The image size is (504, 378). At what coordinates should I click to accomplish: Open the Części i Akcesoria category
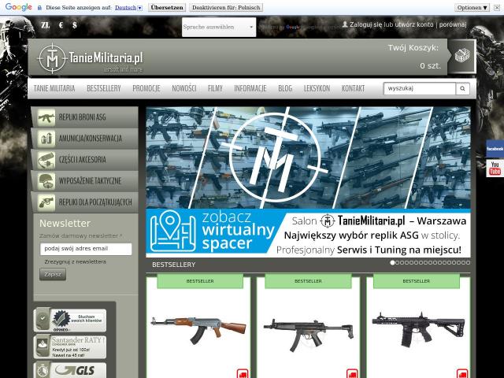pyautogui.click(x=85, y=160)
